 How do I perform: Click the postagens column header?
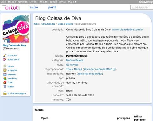coord(123,118)
